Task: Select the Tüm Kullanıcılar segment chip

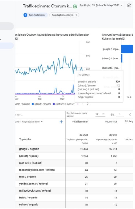Action: pos(35,15)
